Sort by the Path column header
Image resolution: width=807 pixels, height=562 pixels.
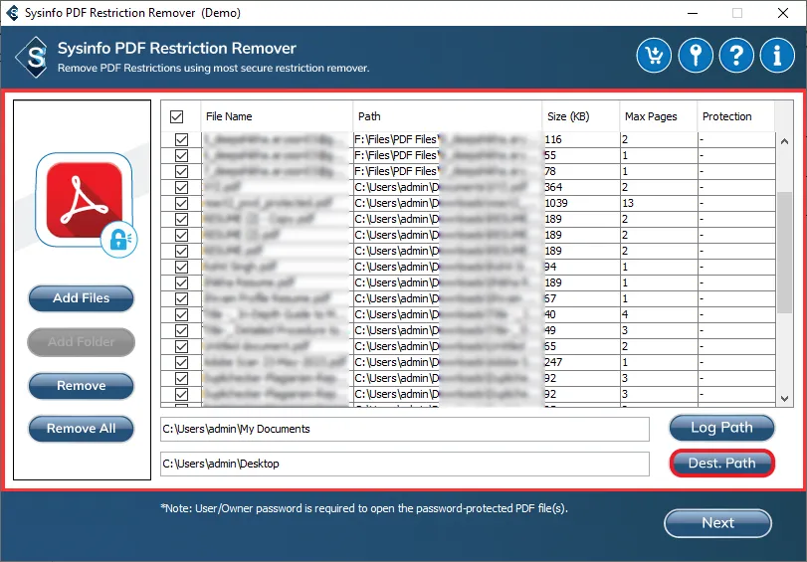click(447, 116)
